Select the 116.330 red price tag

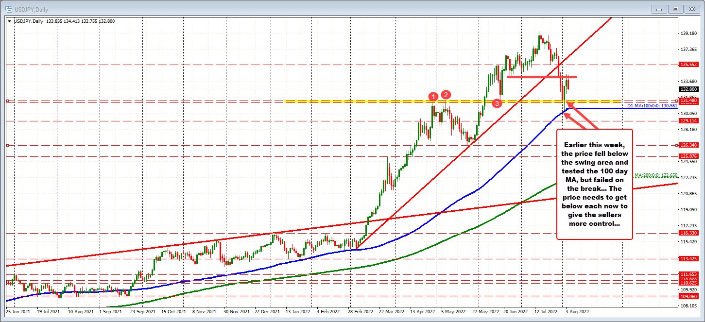click(x=688, y=234)
